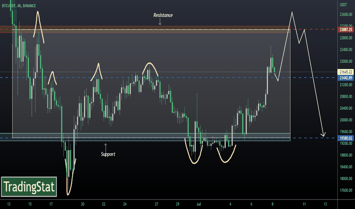Click the 19200.00 price axis label

[346, 144]
